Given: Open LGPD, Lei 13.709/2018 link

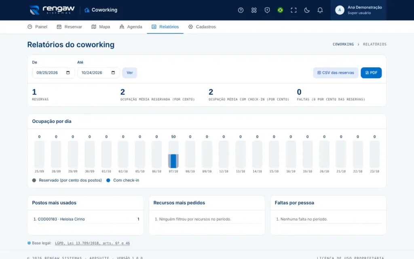Looking at the screenshot, I should [x=93, y=243].
